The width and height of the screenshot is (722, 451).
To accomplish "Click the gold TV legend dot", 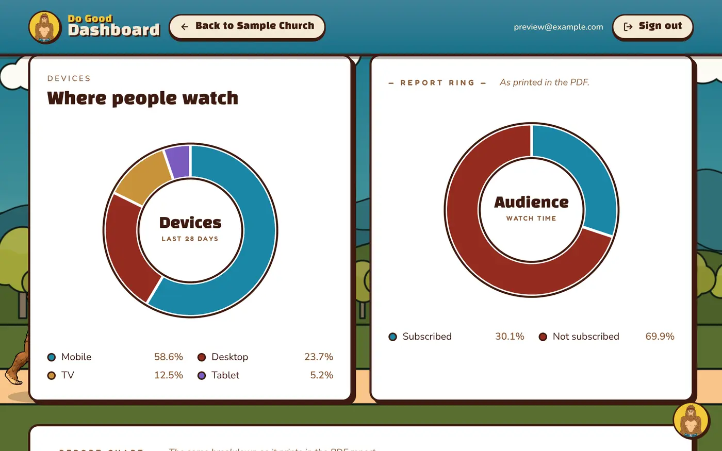I will (x=52, y=376).
